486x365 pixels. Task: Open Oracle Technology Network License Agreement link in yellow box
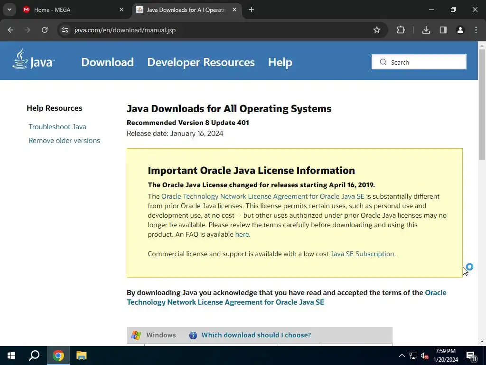(262, 196)
